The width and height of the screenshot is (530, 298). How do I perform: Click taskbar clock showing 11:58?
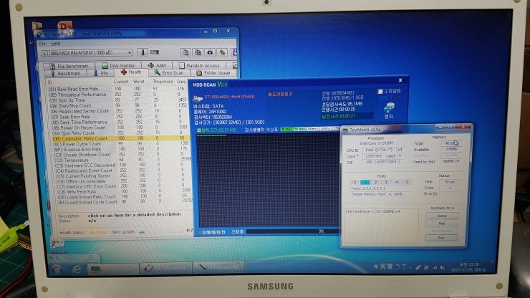coord(469,266)
